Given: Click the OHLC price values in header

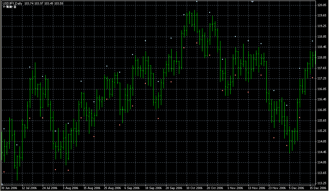Looking at the screenshot, I should (x=44, y=3).
